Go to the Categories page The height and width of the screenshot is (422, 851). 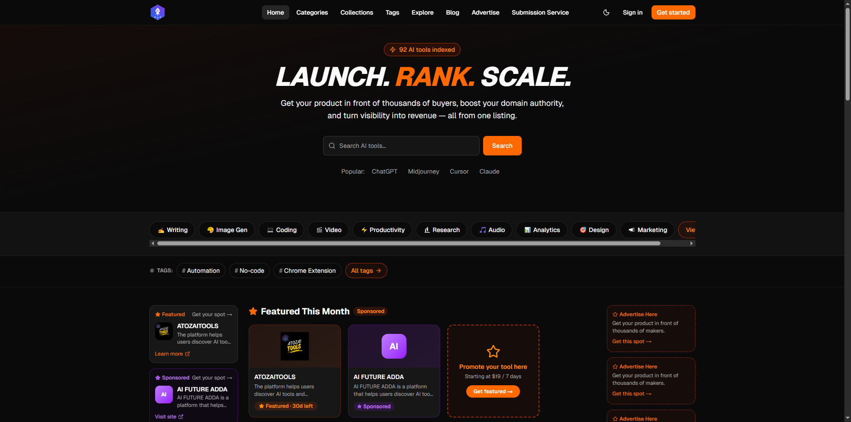(x=312, y=12)
